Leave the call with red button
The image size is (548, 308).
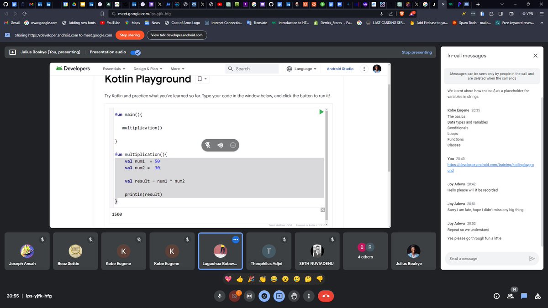(x=326, y=296)
